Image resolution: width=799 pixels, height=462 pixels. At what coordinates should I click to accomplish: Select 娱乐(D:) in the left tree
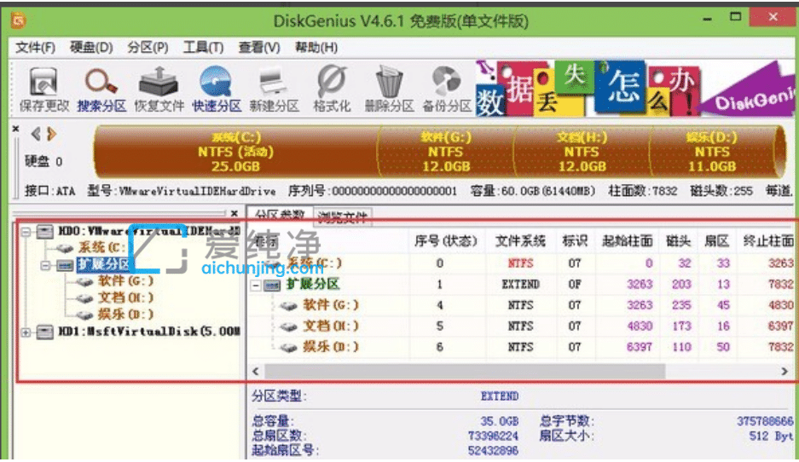coord(125,315)
